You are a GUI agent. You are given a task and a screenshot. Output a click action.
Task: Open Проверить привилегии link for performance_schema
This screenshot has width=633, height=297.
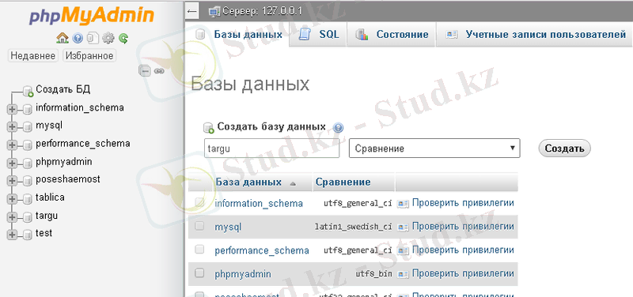pyautogui.click(x=463, y=250)
